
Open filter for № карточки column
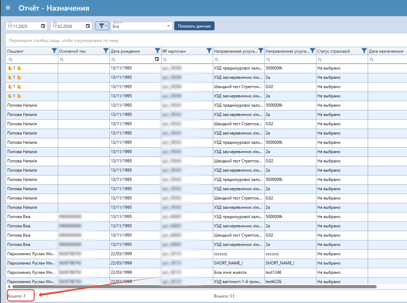point(209,51)
